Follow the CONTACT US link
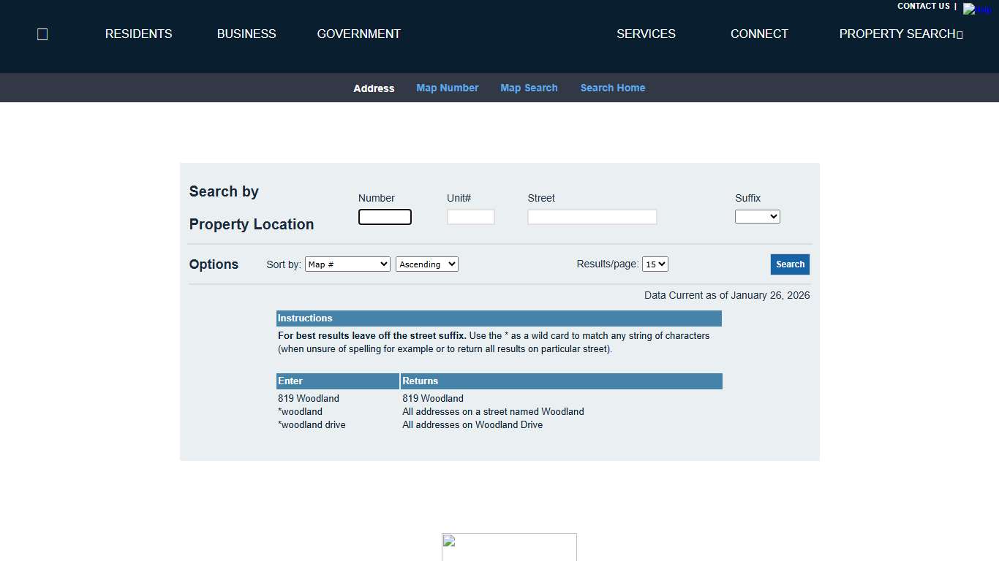 923,7
